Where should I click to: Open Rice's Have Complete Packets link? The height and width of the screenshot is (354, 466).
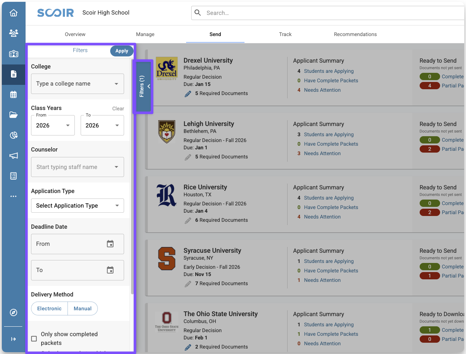pos(331,207)
